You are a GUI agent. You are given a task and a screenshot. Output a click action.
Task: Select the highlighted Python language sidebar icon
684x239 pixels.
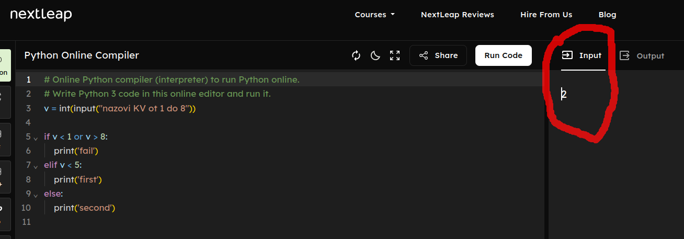pyautogui.click(x=4, y=66)
